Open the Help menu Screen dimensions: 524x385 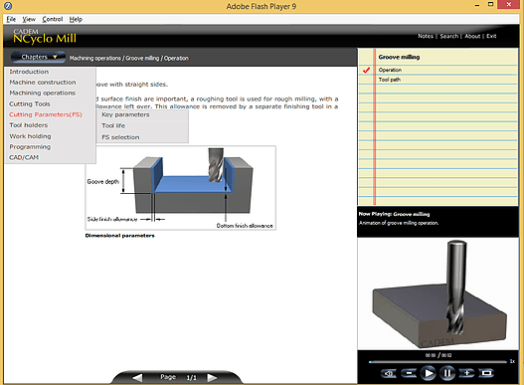(x=76, y=19)
